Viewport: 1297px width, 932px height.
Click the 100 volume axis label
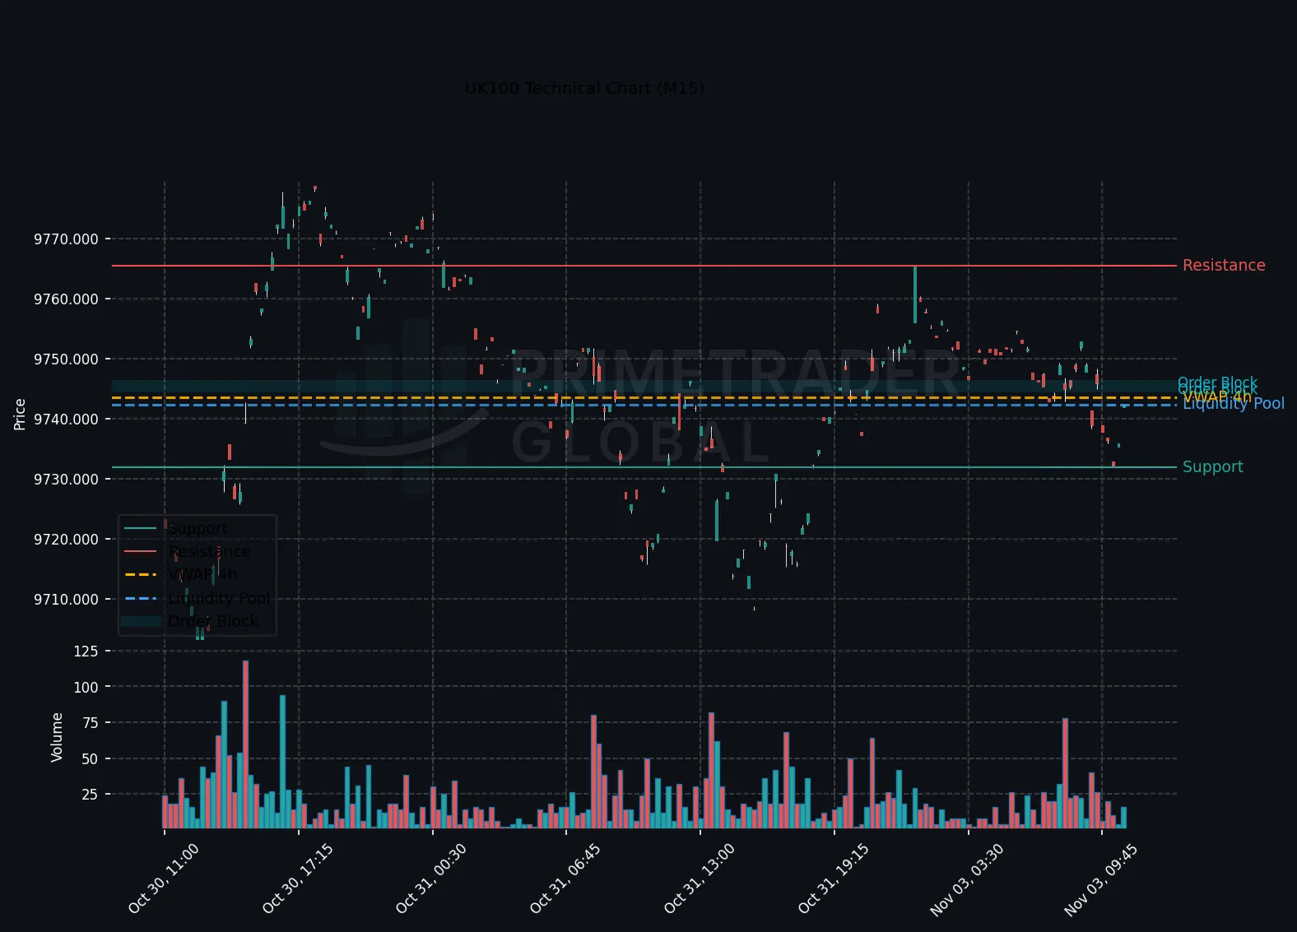coord(86,688)
